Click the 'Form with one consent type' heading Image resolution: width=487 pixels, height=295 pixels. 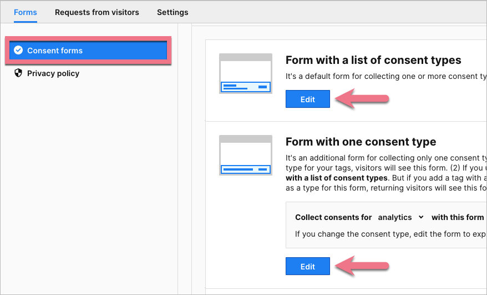361,142
